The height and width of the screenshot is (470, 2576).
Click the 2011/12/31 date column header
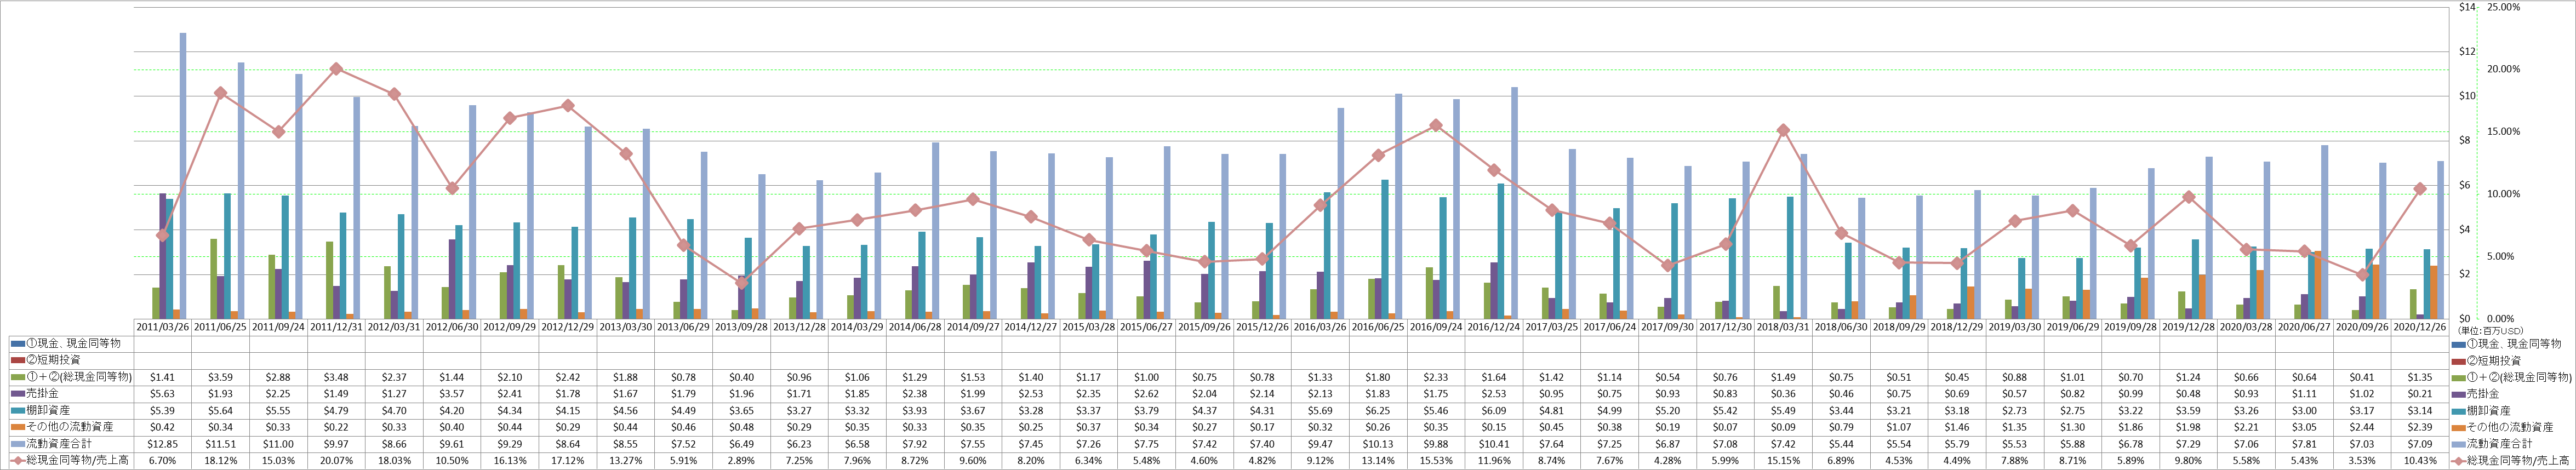(336, 326)
